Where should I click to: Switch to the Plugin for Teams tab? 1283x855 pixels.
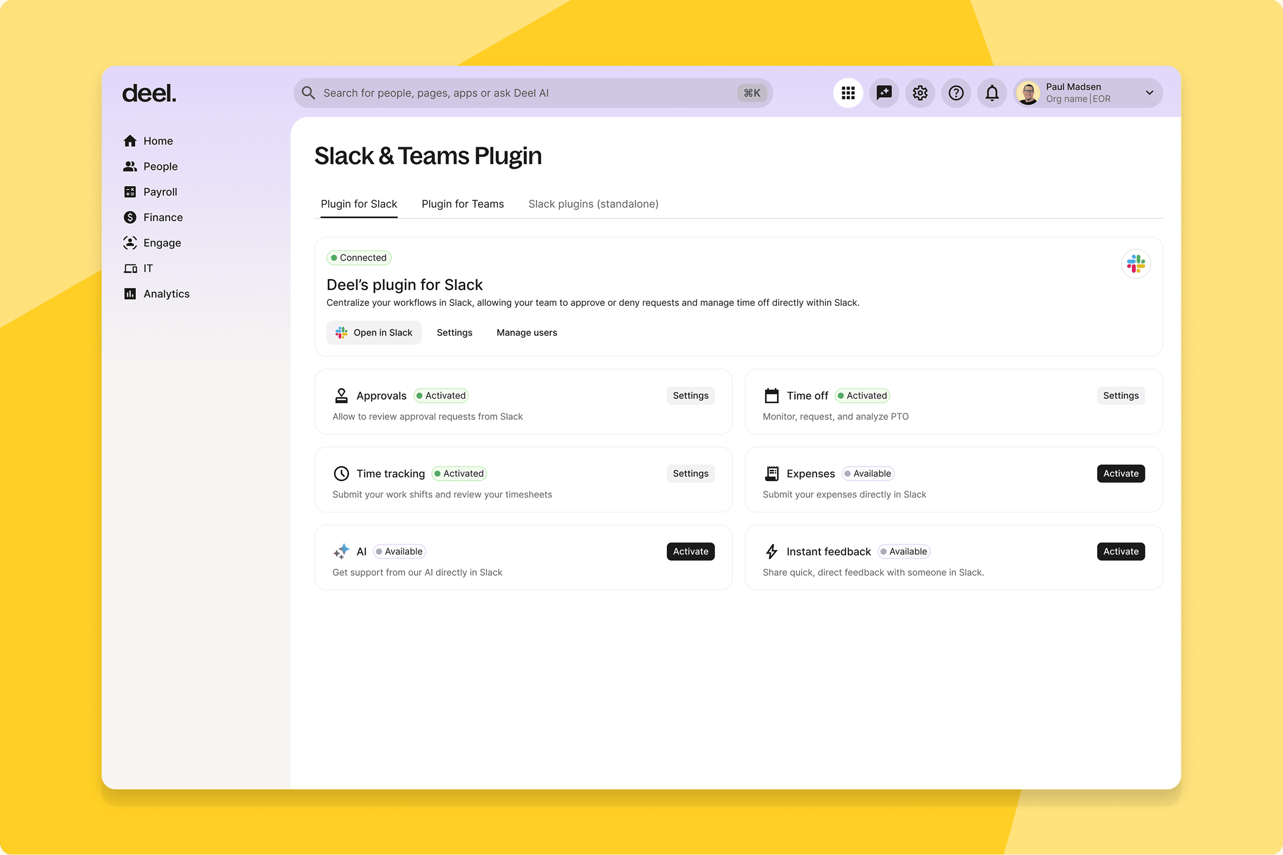click(462, 204)
